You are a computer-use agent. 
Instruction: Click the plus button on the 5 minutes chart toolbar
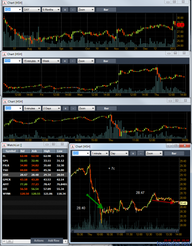[65, 108]
